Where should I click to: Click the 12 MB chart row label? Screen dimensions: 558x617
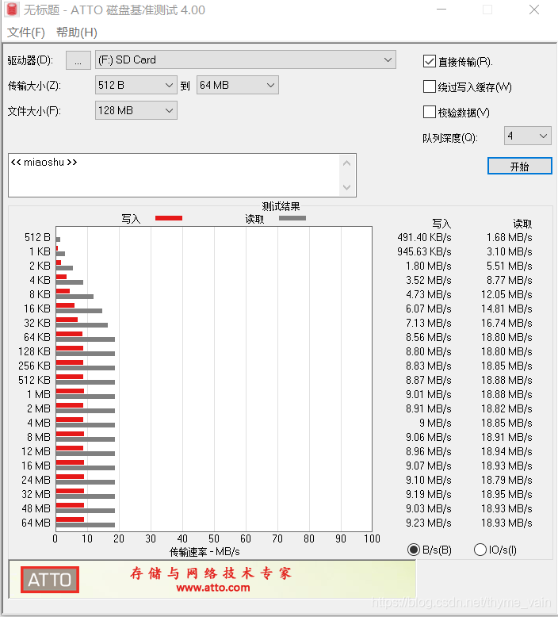36,452
